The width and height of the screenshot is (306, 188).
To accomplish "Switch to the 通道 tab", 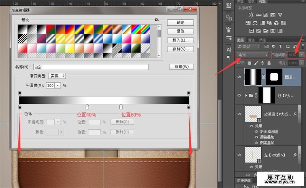I will click(x=251, y=40).
